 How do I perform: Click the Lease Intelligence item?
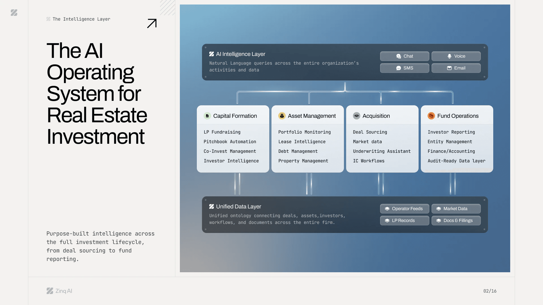[302, 142]
